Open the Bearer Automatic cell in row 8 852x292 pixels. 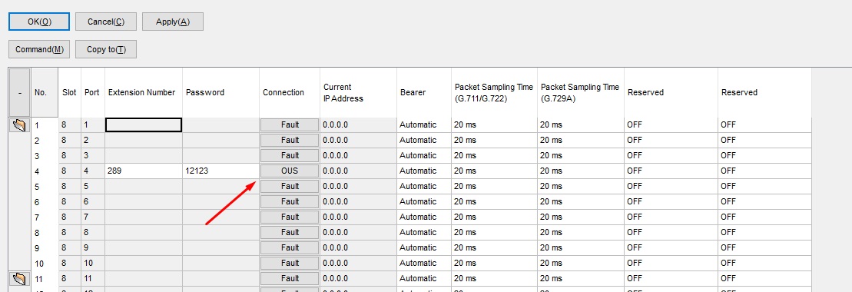(x=424, y=232)
